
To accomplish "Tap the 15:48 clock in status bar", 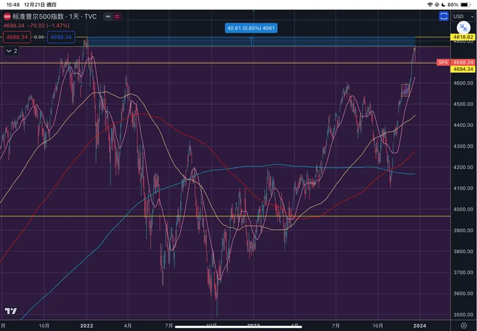I will (13, 5).
